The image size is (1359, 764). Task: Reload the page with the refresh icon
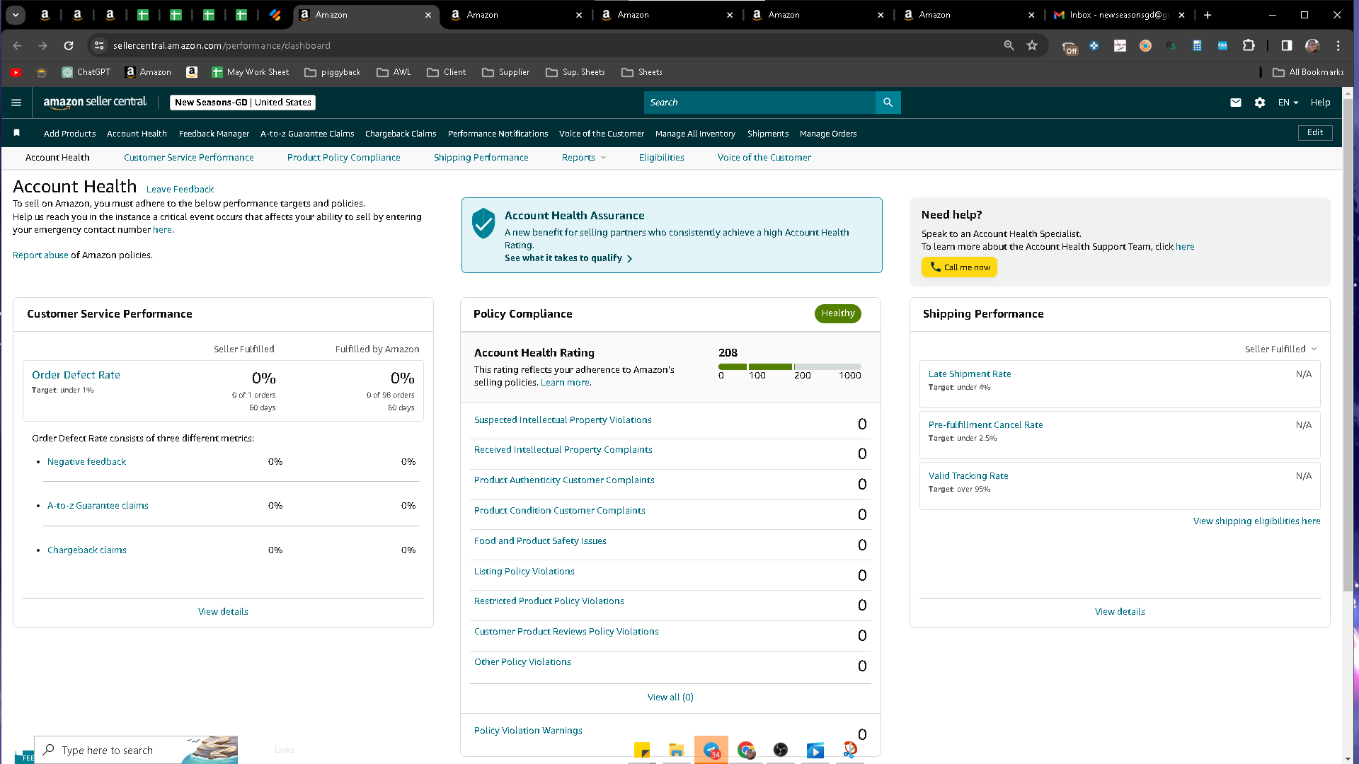69,45
